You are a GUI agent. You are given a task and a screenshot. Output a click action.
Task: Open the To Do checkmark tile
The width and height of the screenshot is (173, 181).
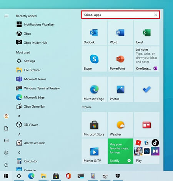point(147,90)
